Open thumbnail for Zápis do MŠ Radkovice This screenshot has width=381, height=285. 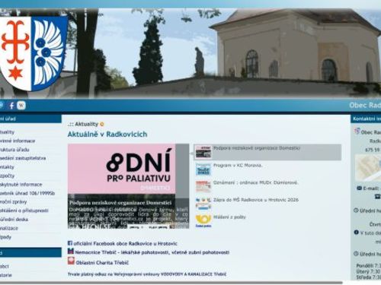(203, 204)
